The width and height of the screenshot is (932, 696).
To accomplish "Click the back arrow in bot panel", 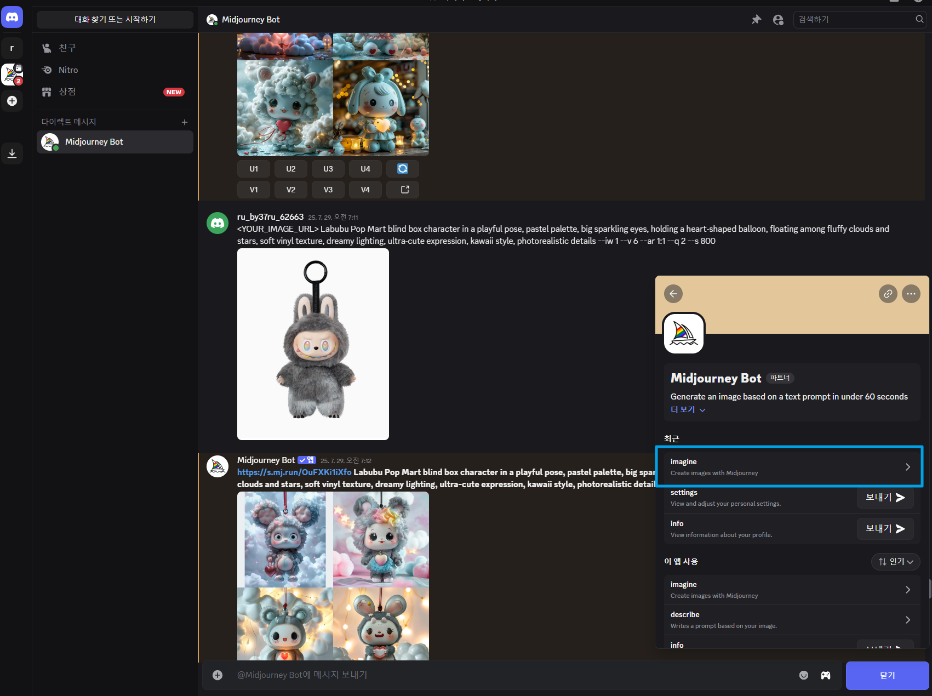I will tap(673, 294).
